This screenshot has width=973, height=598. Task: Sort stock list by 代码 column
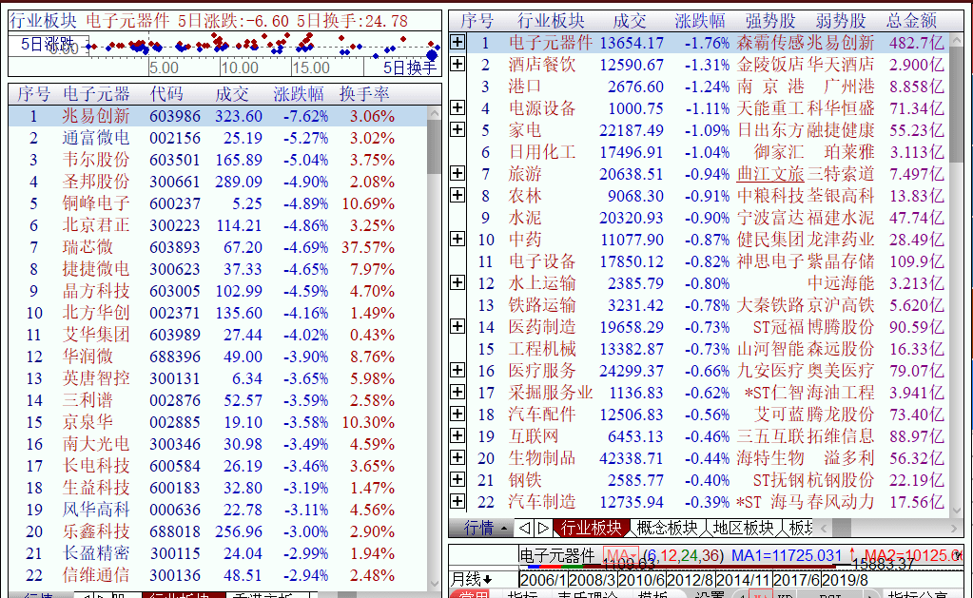(166, 94)
